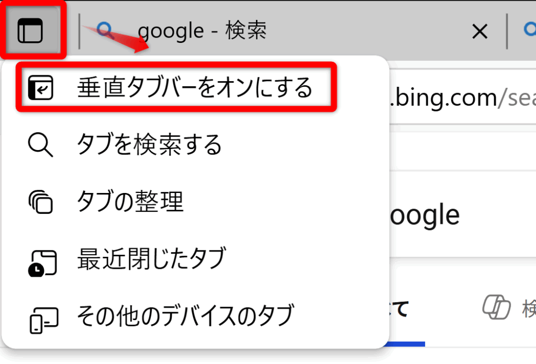The height and width of the screenshot is (364, 536).
Task: Click the bing.com address bar
Action: 463,97
